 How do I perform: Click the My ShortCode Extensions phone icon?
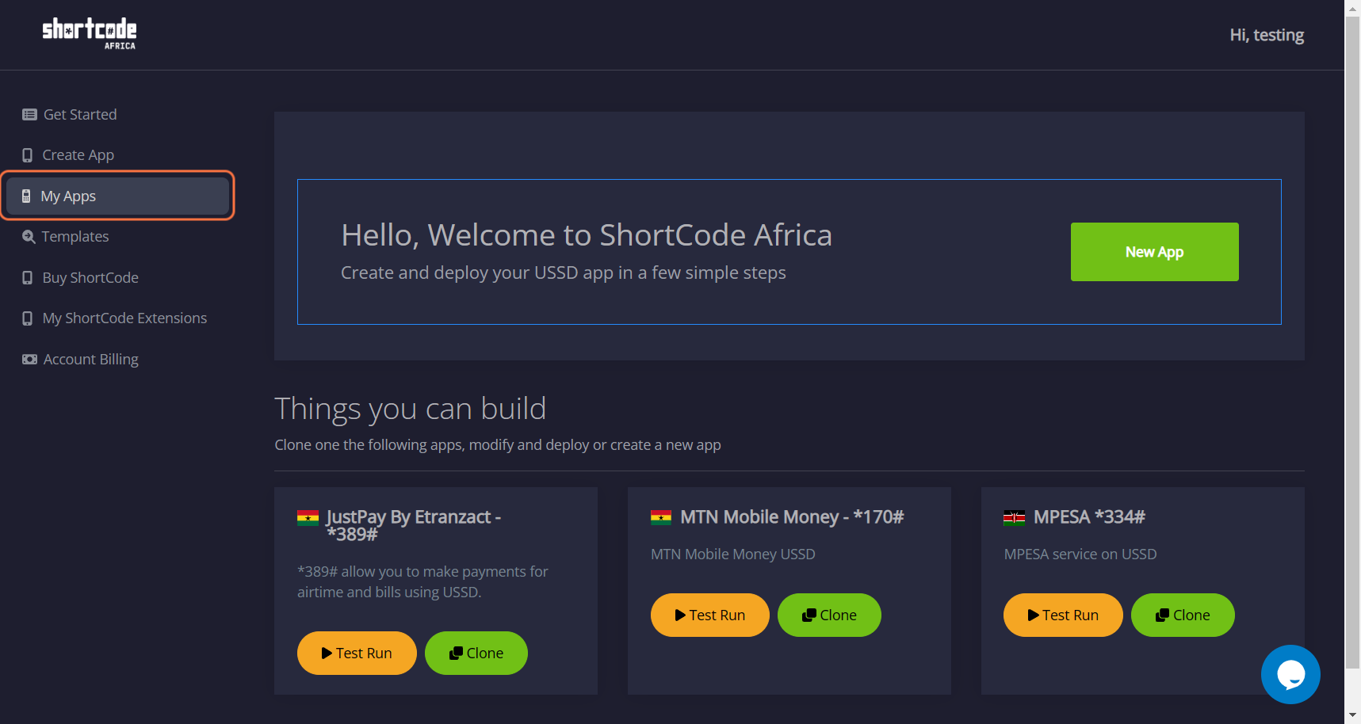[x=28, y=318]
